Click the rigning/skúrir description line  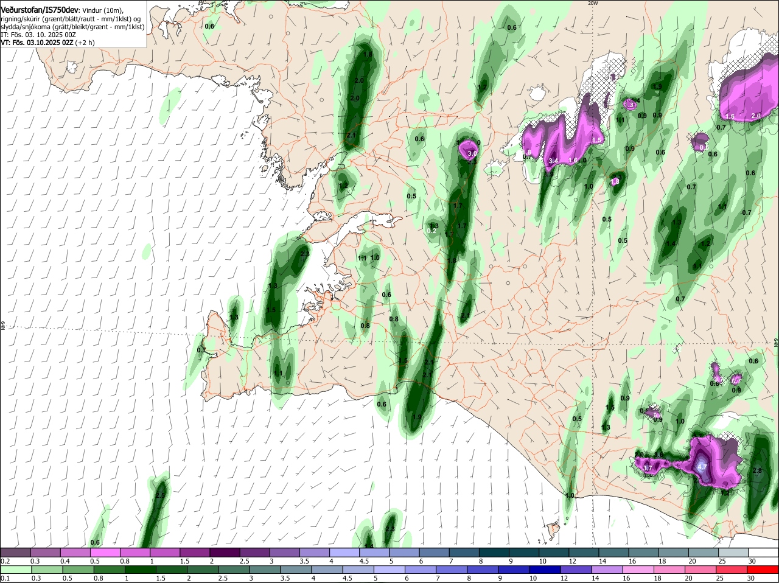(71, 19)
